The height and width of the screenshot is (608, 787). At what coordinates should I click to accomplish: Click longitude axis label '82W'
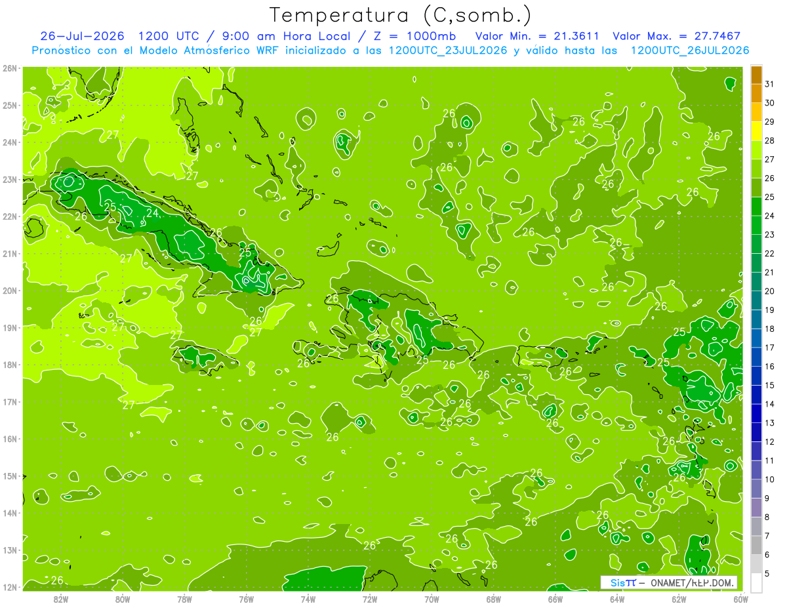click(x=61, y=599)
